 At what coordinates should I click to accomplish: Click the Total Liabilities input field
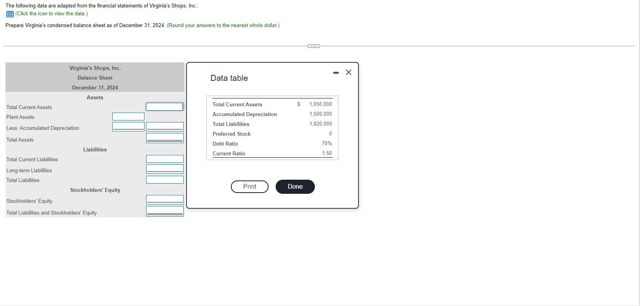tap(165, 180)
